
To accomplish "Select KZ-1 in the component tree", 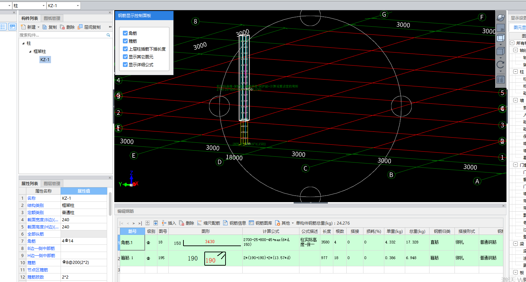I will pos(45,60).
